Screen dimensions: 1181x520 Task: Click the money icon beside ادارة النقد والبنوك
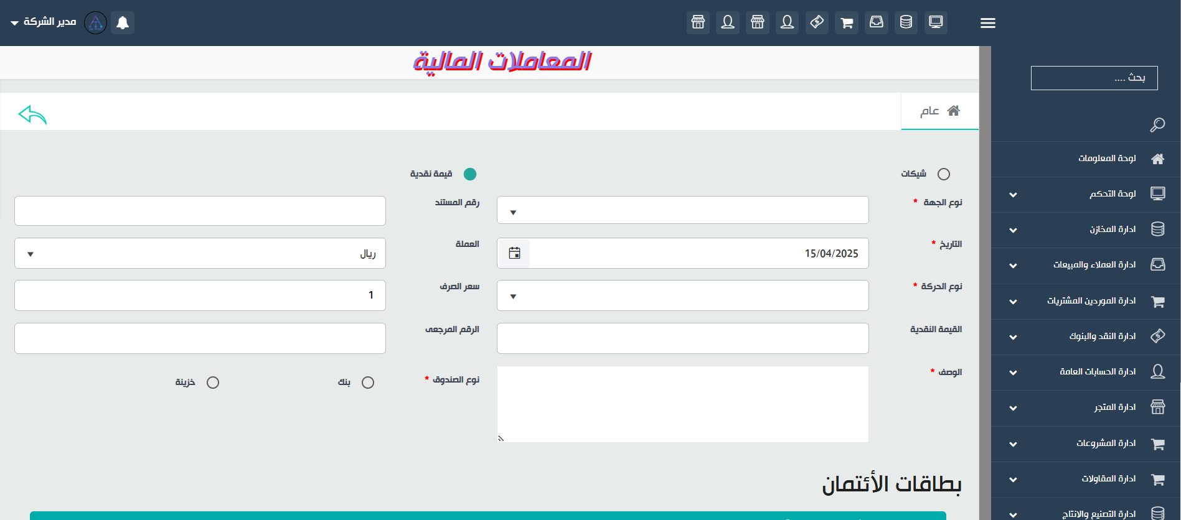click(x=1157, y=336)
